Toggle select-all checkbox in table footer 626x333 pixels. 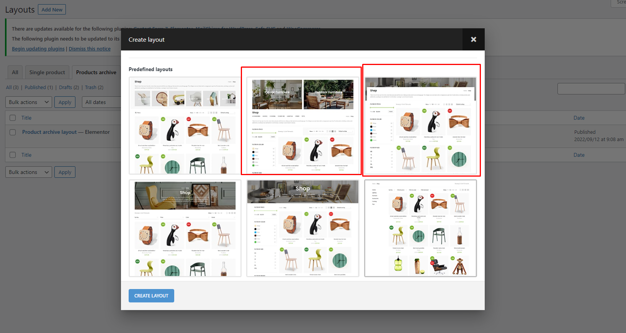(13, 155)
